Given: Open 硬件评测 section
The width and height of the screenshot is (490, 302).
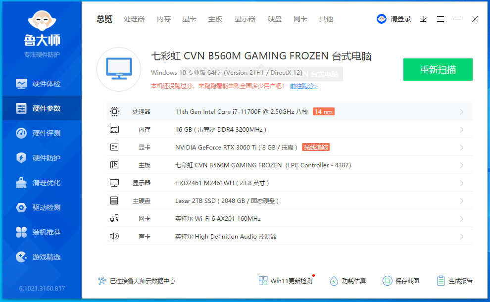Looking at the screenshot, I should pos(42,133).
